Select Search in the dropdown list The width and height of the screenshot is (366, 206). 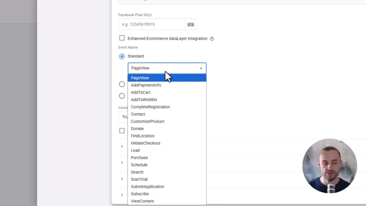(167, 172)
